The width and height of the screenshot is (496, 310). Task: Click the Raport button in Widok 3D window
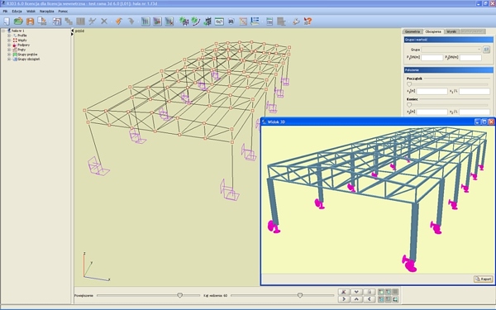[x=484, y=279]
